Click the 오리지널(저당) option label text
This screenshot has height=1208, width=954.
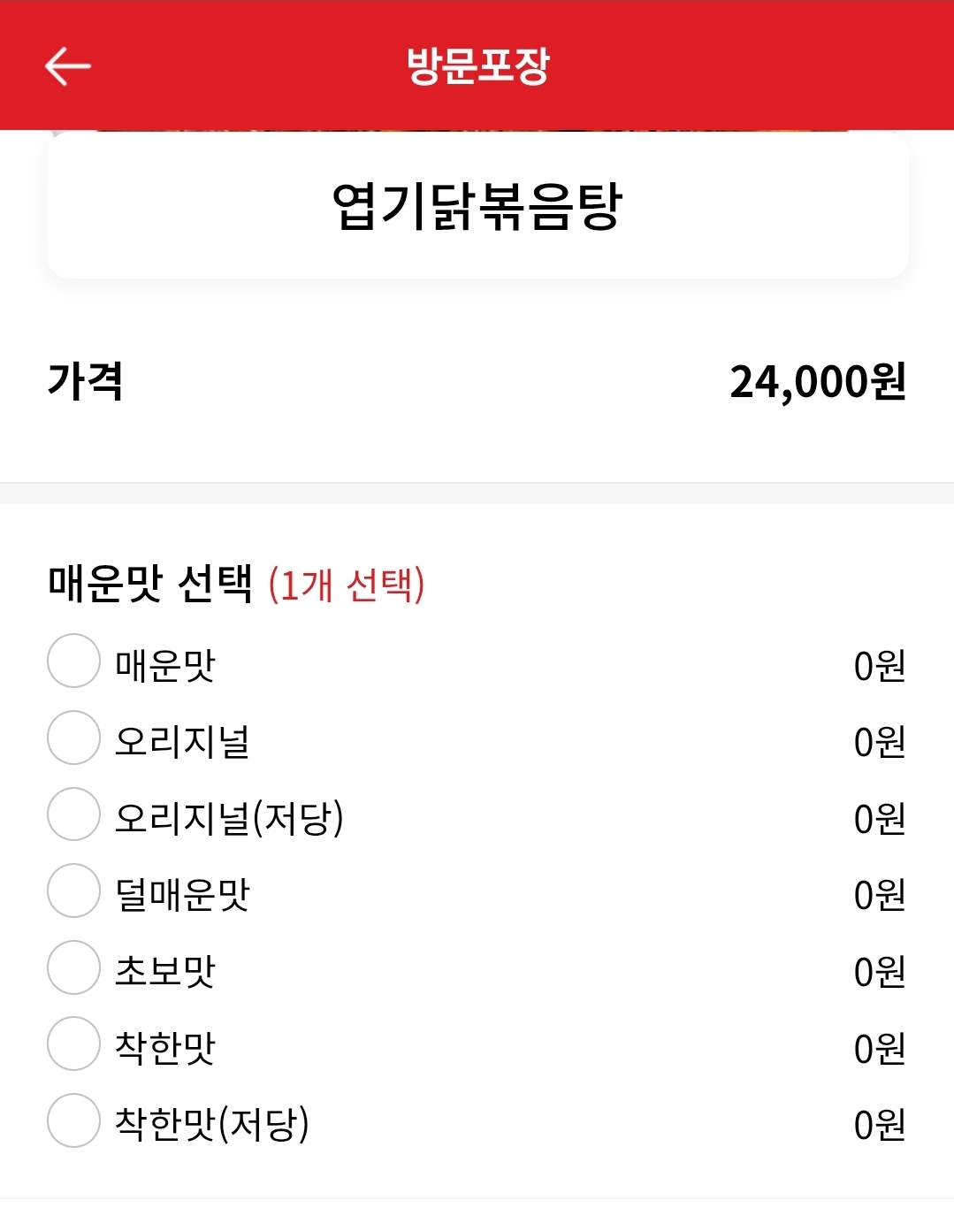tap(229, 818)
